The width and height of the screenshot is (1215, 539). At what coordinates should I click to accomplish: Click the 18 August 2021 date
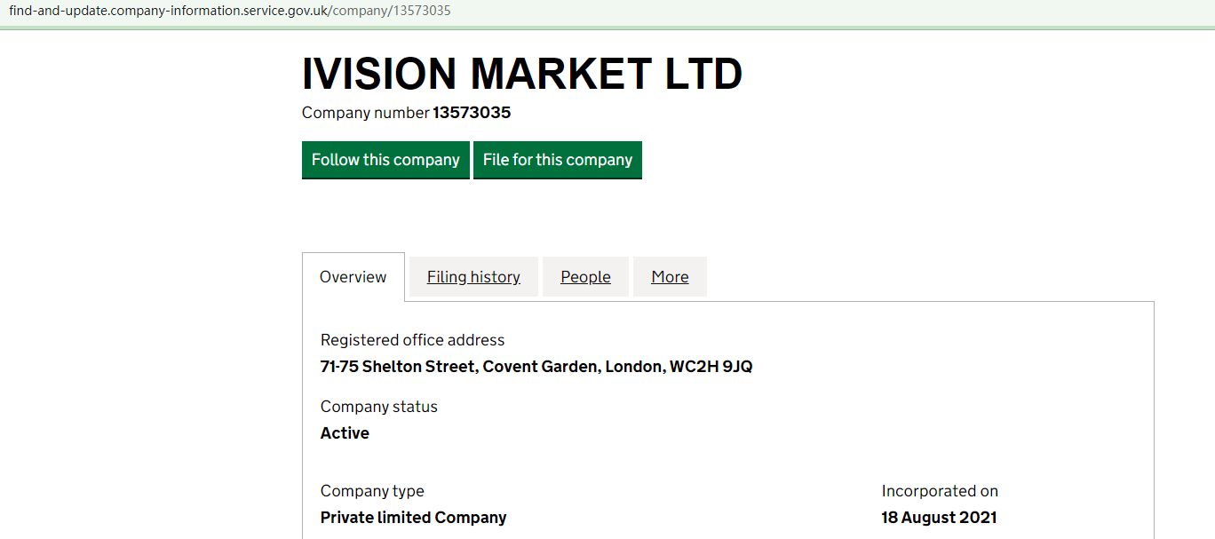939,518
